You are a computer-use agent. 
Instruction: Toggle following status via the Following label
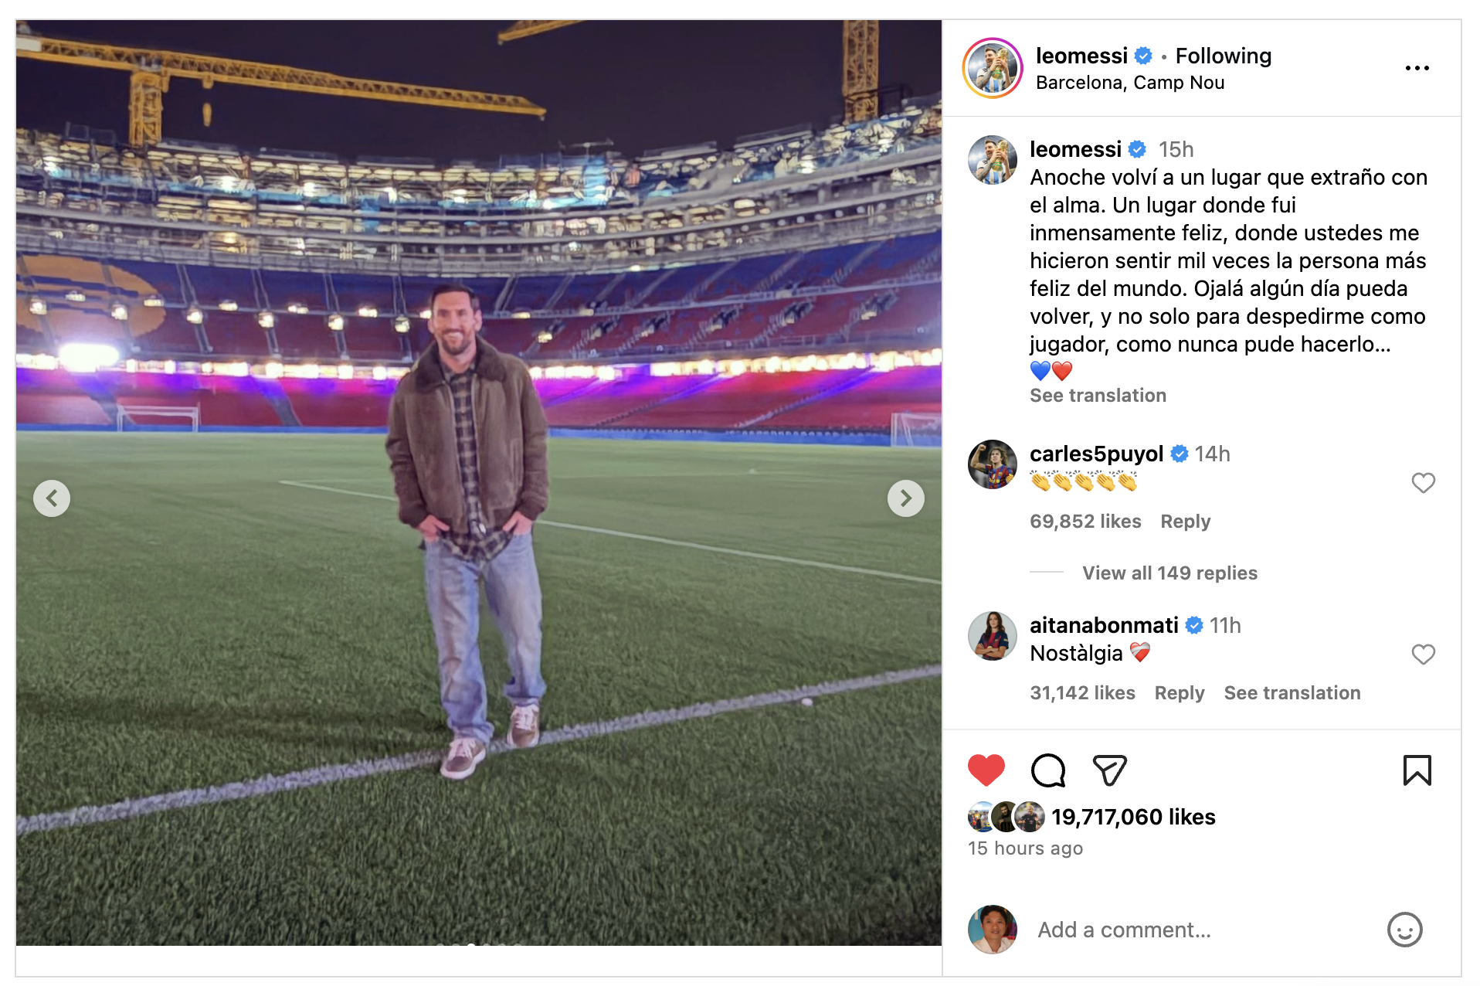[x=1223, y=56]
